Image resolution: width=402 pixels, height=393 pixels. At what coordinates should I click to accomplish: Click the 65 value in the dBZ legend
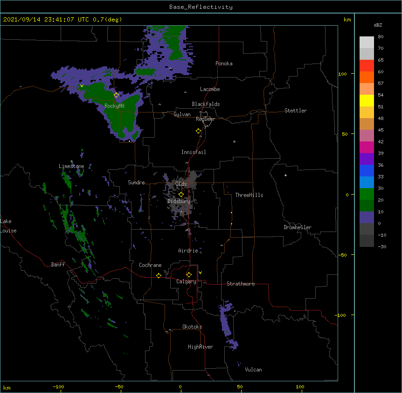tap(381, 60)
